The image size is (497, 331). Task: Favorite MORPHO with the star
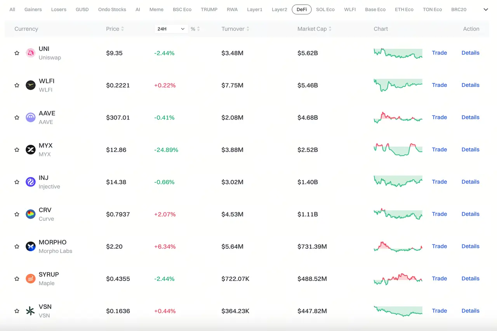17,246
